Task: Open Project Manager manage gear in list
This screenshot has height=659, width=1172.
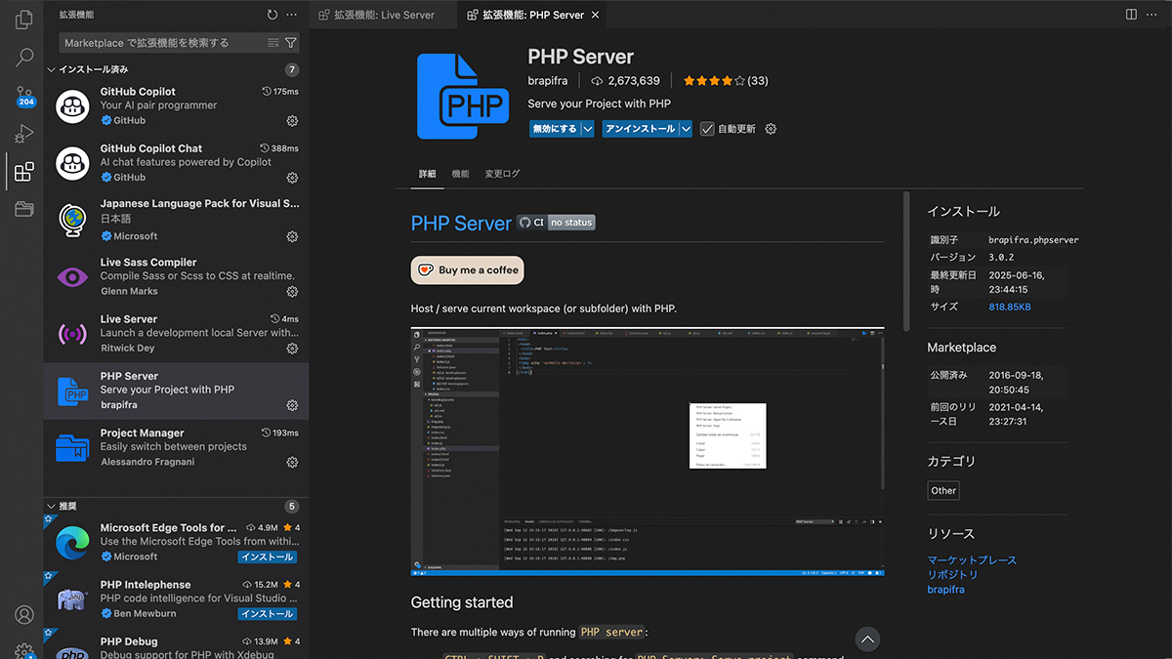Action: (292, 463)
